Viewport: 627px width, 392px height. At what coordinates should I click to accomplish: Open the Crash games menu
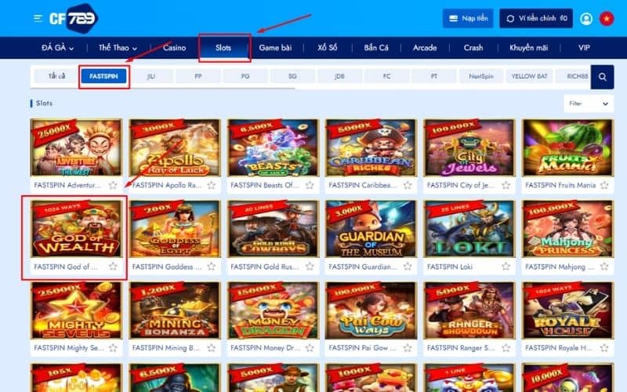click(x=473, y=48)
